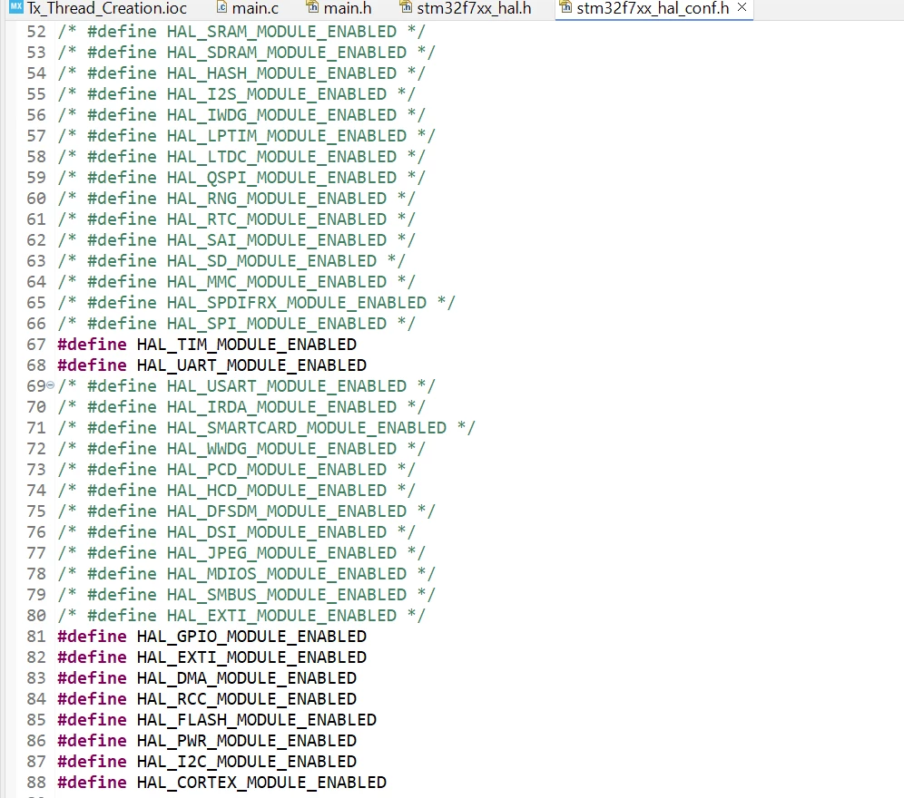Click commented HAL_MDIOS_MODULE_ENABLED line
The width and height of the screenshot is (904, 798).
click(246, 574)
